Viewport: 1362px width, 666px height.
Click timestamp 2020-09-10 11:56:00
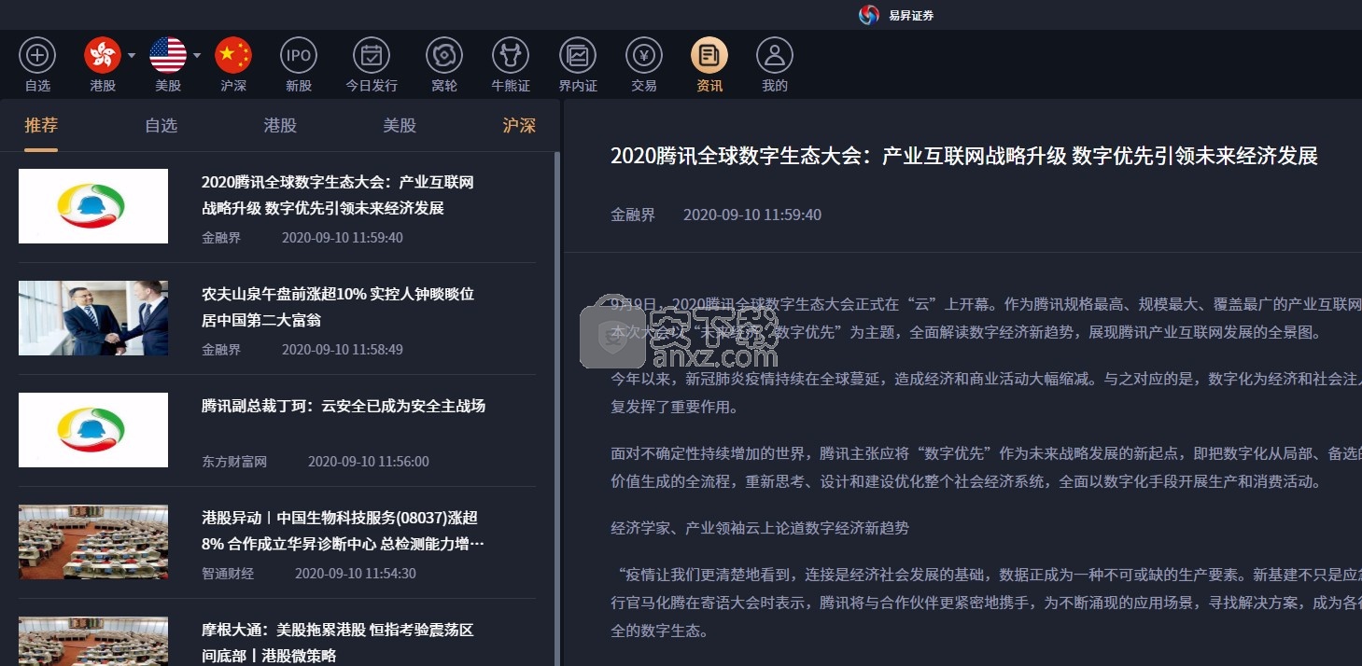pyautogui.click(x=369, y=462)
